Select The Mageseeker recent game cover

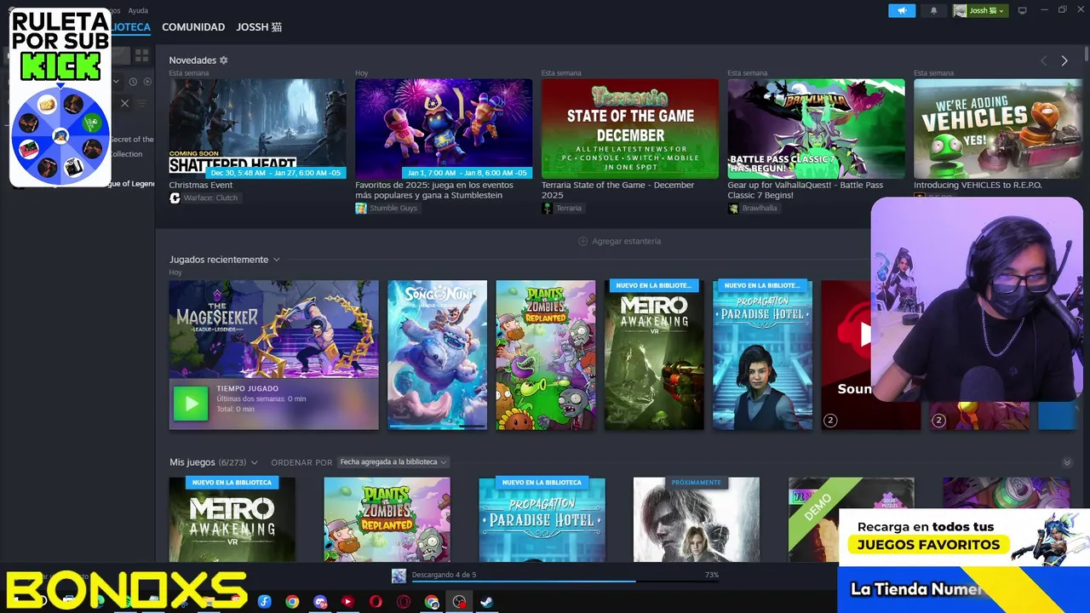pos(273,329)
